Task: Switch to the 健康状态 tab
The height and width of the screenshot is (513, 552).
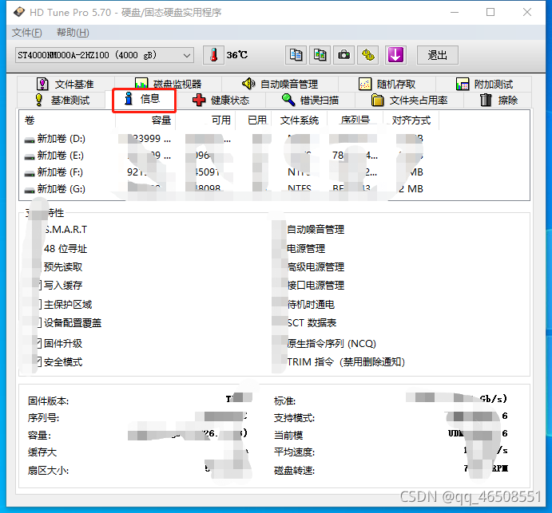Action: point(220,101)
